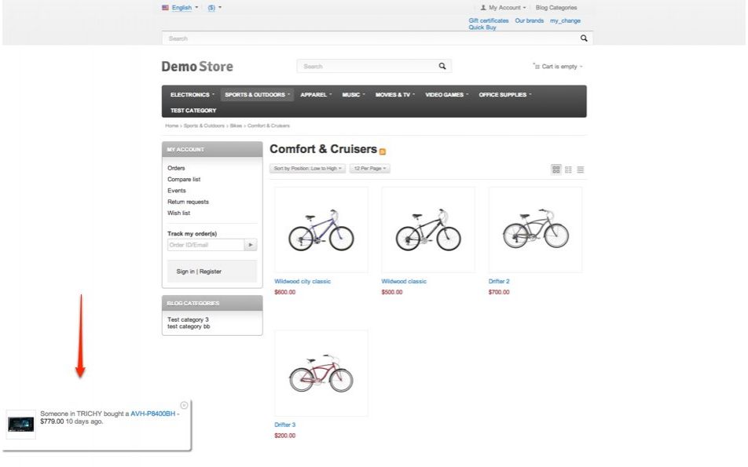Open the Gift certificates link
Image resolution: width=748 pixels, height=467 pixels.
point(489,20)
